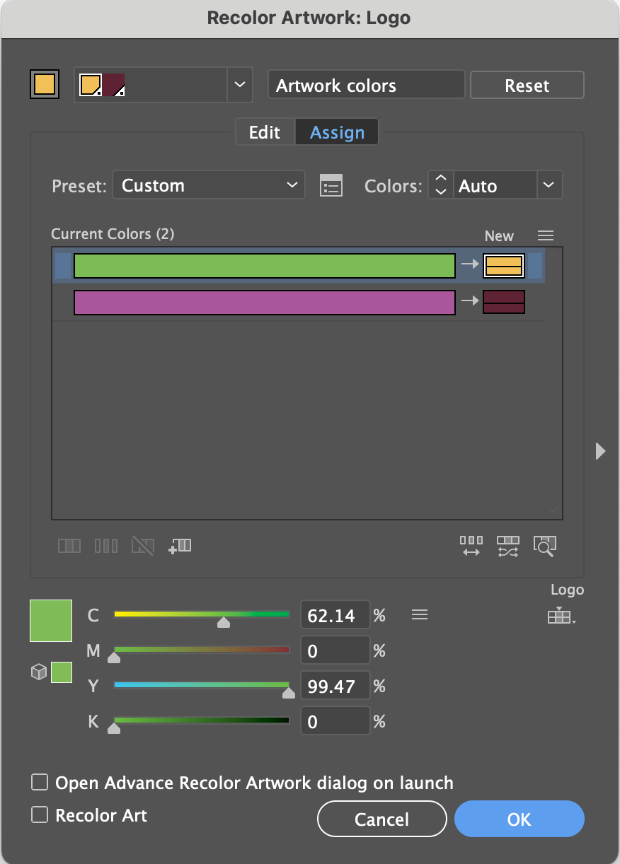
Task: Select the merge colors into a row icon
Action: 69,545
